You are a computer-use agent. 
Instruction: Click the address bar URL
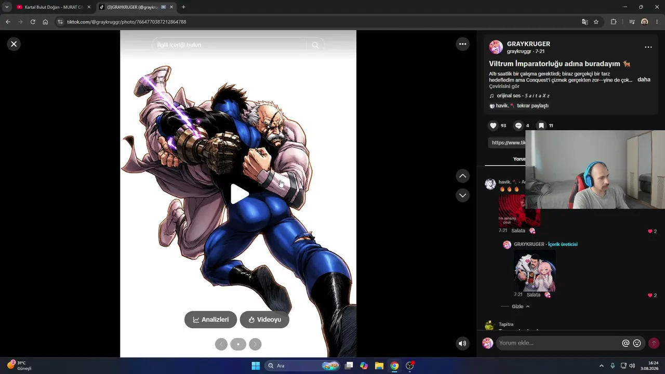coord(126,22)
